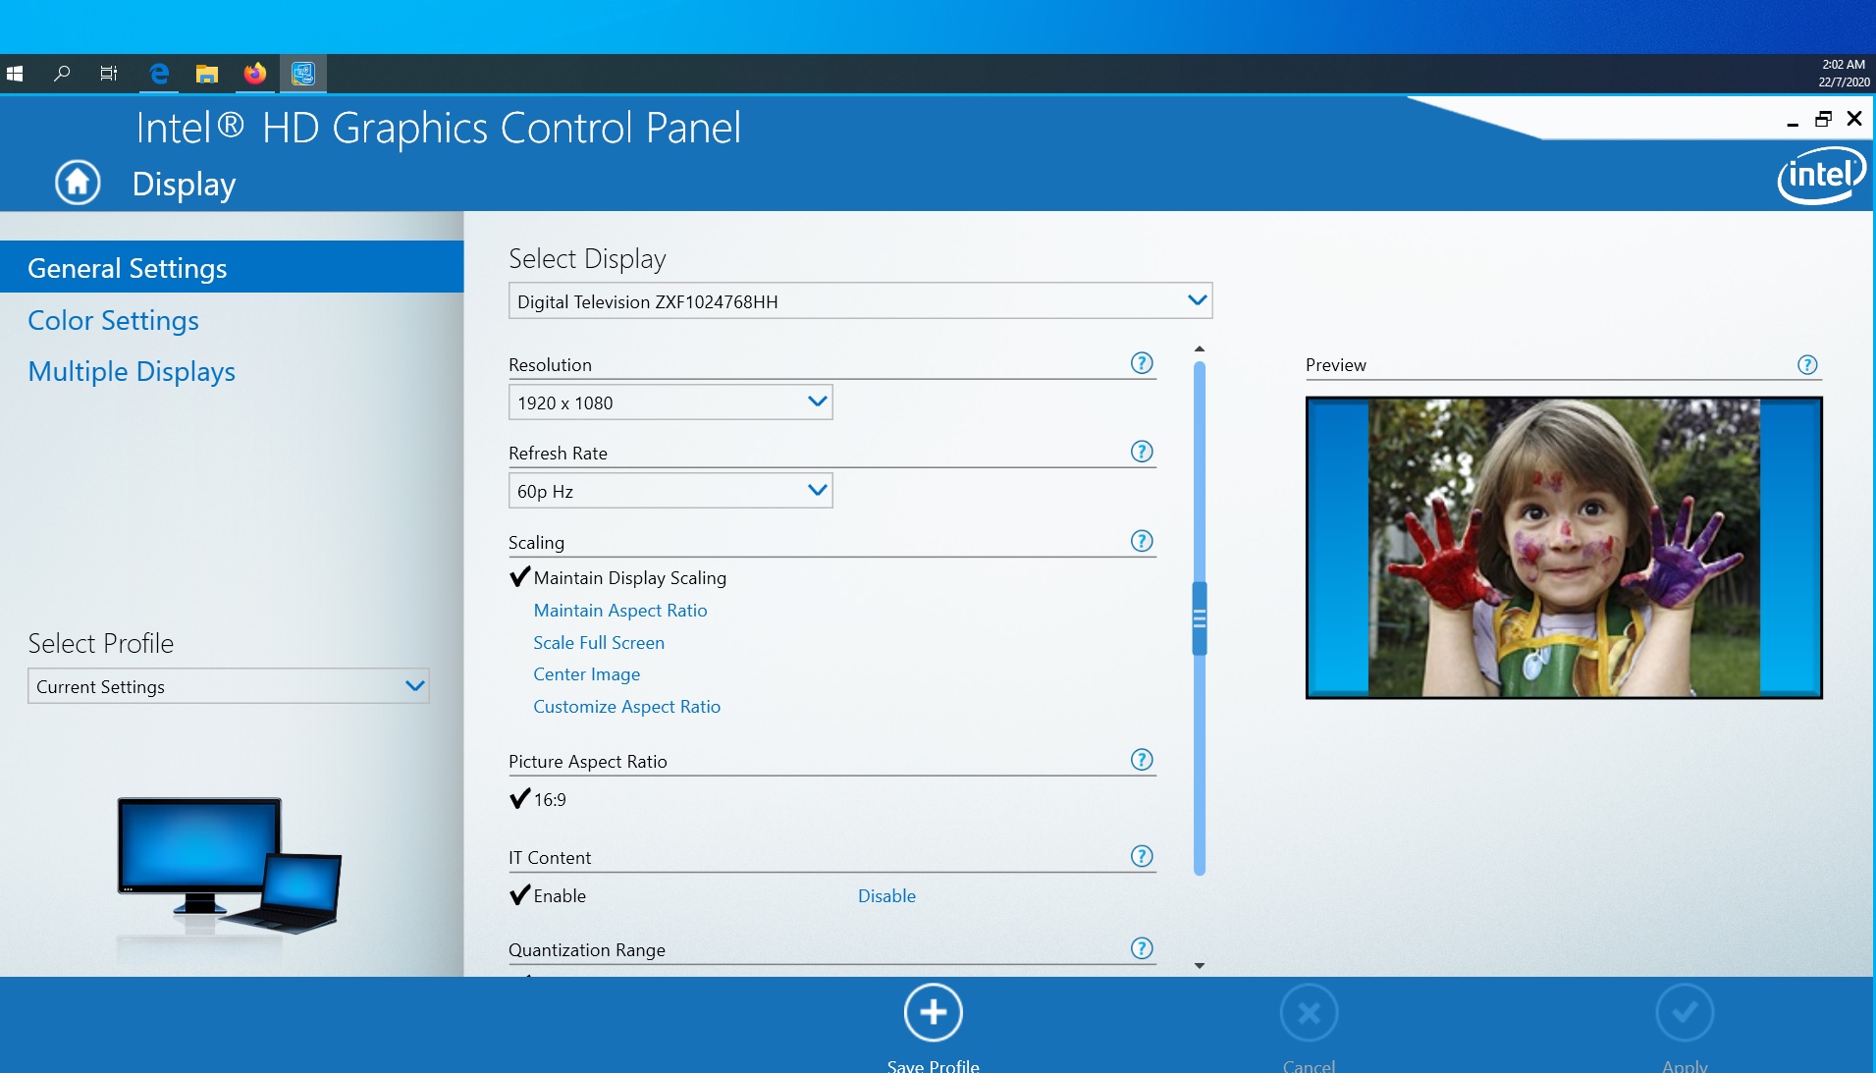This screenshot has width=1876, height=1073.
Task: Open Color Settings tab
Action: pos(113,320)
